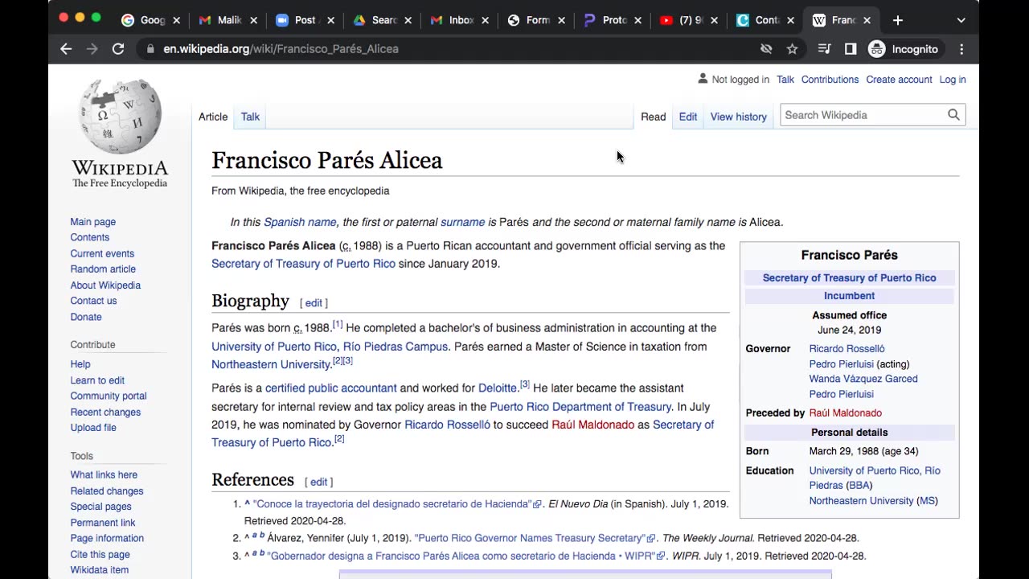Open Page information link
1029x579 pixels.
pos(107,539)
